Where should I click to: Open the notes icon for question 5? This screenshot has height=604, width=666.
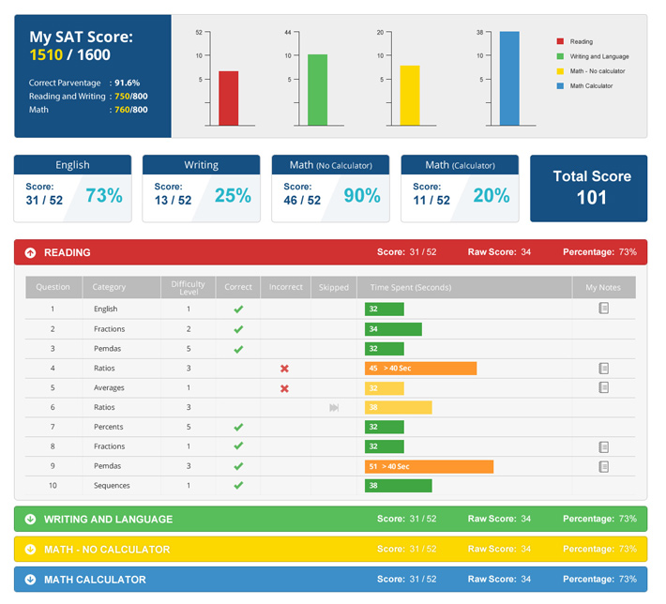tap(603, 387)
